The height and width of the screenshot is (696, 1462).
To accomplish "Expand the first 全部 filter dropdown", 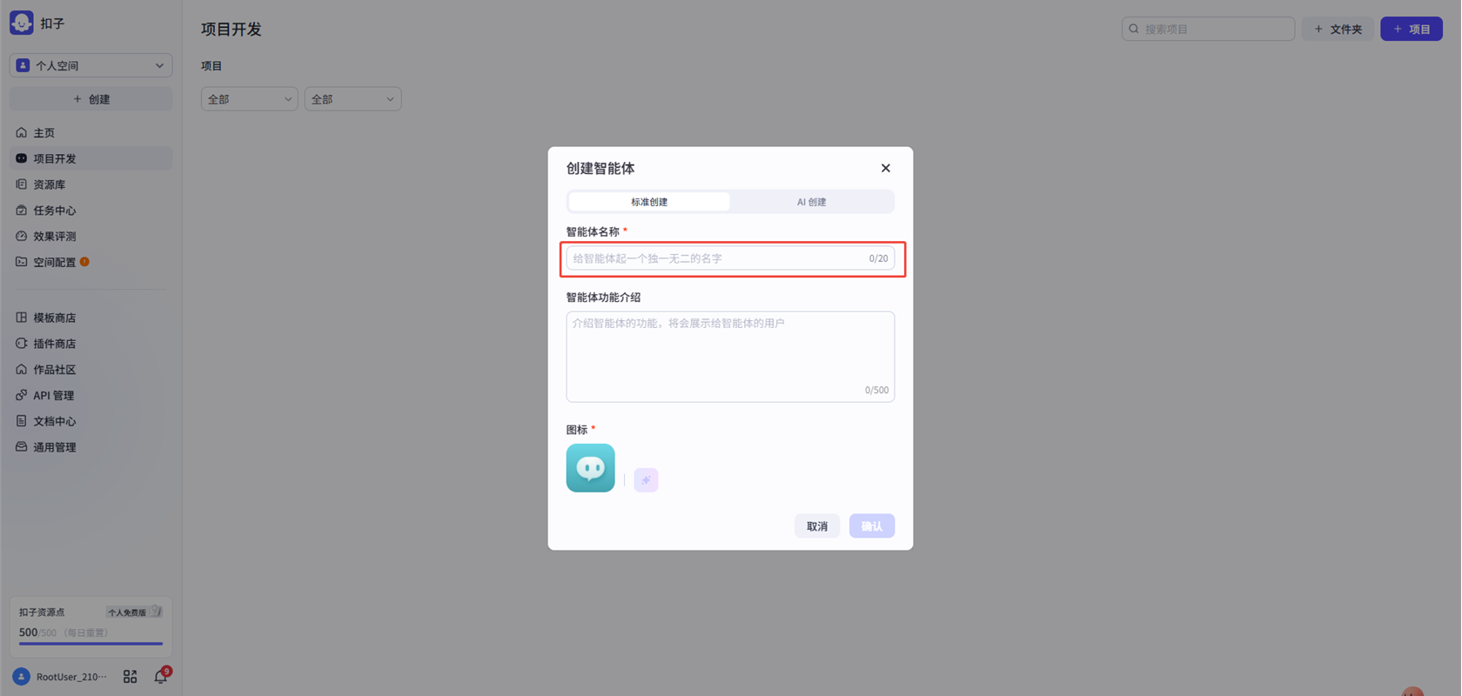I will [x=250, y=99].
